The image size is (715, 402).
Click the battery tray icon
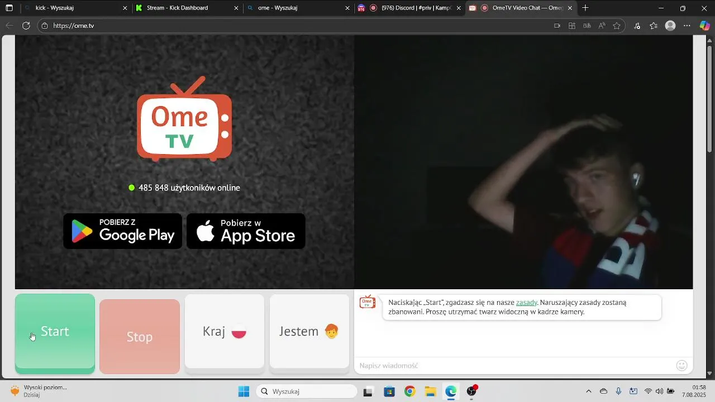[x=671, y=391]
